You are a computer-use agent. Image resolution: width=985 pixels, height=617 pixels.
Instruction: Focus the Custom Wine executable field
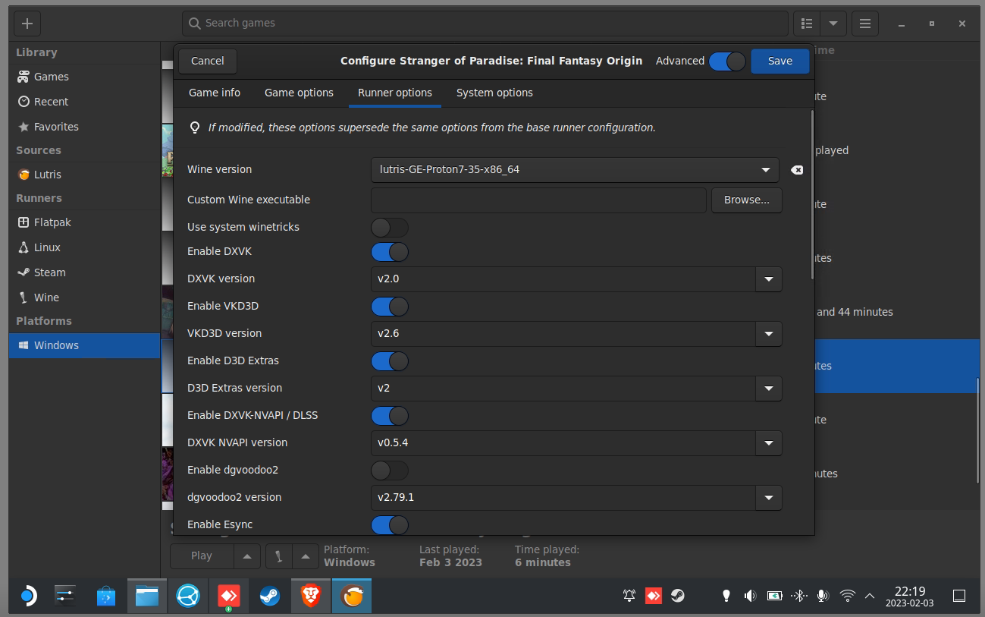point(538,200)
